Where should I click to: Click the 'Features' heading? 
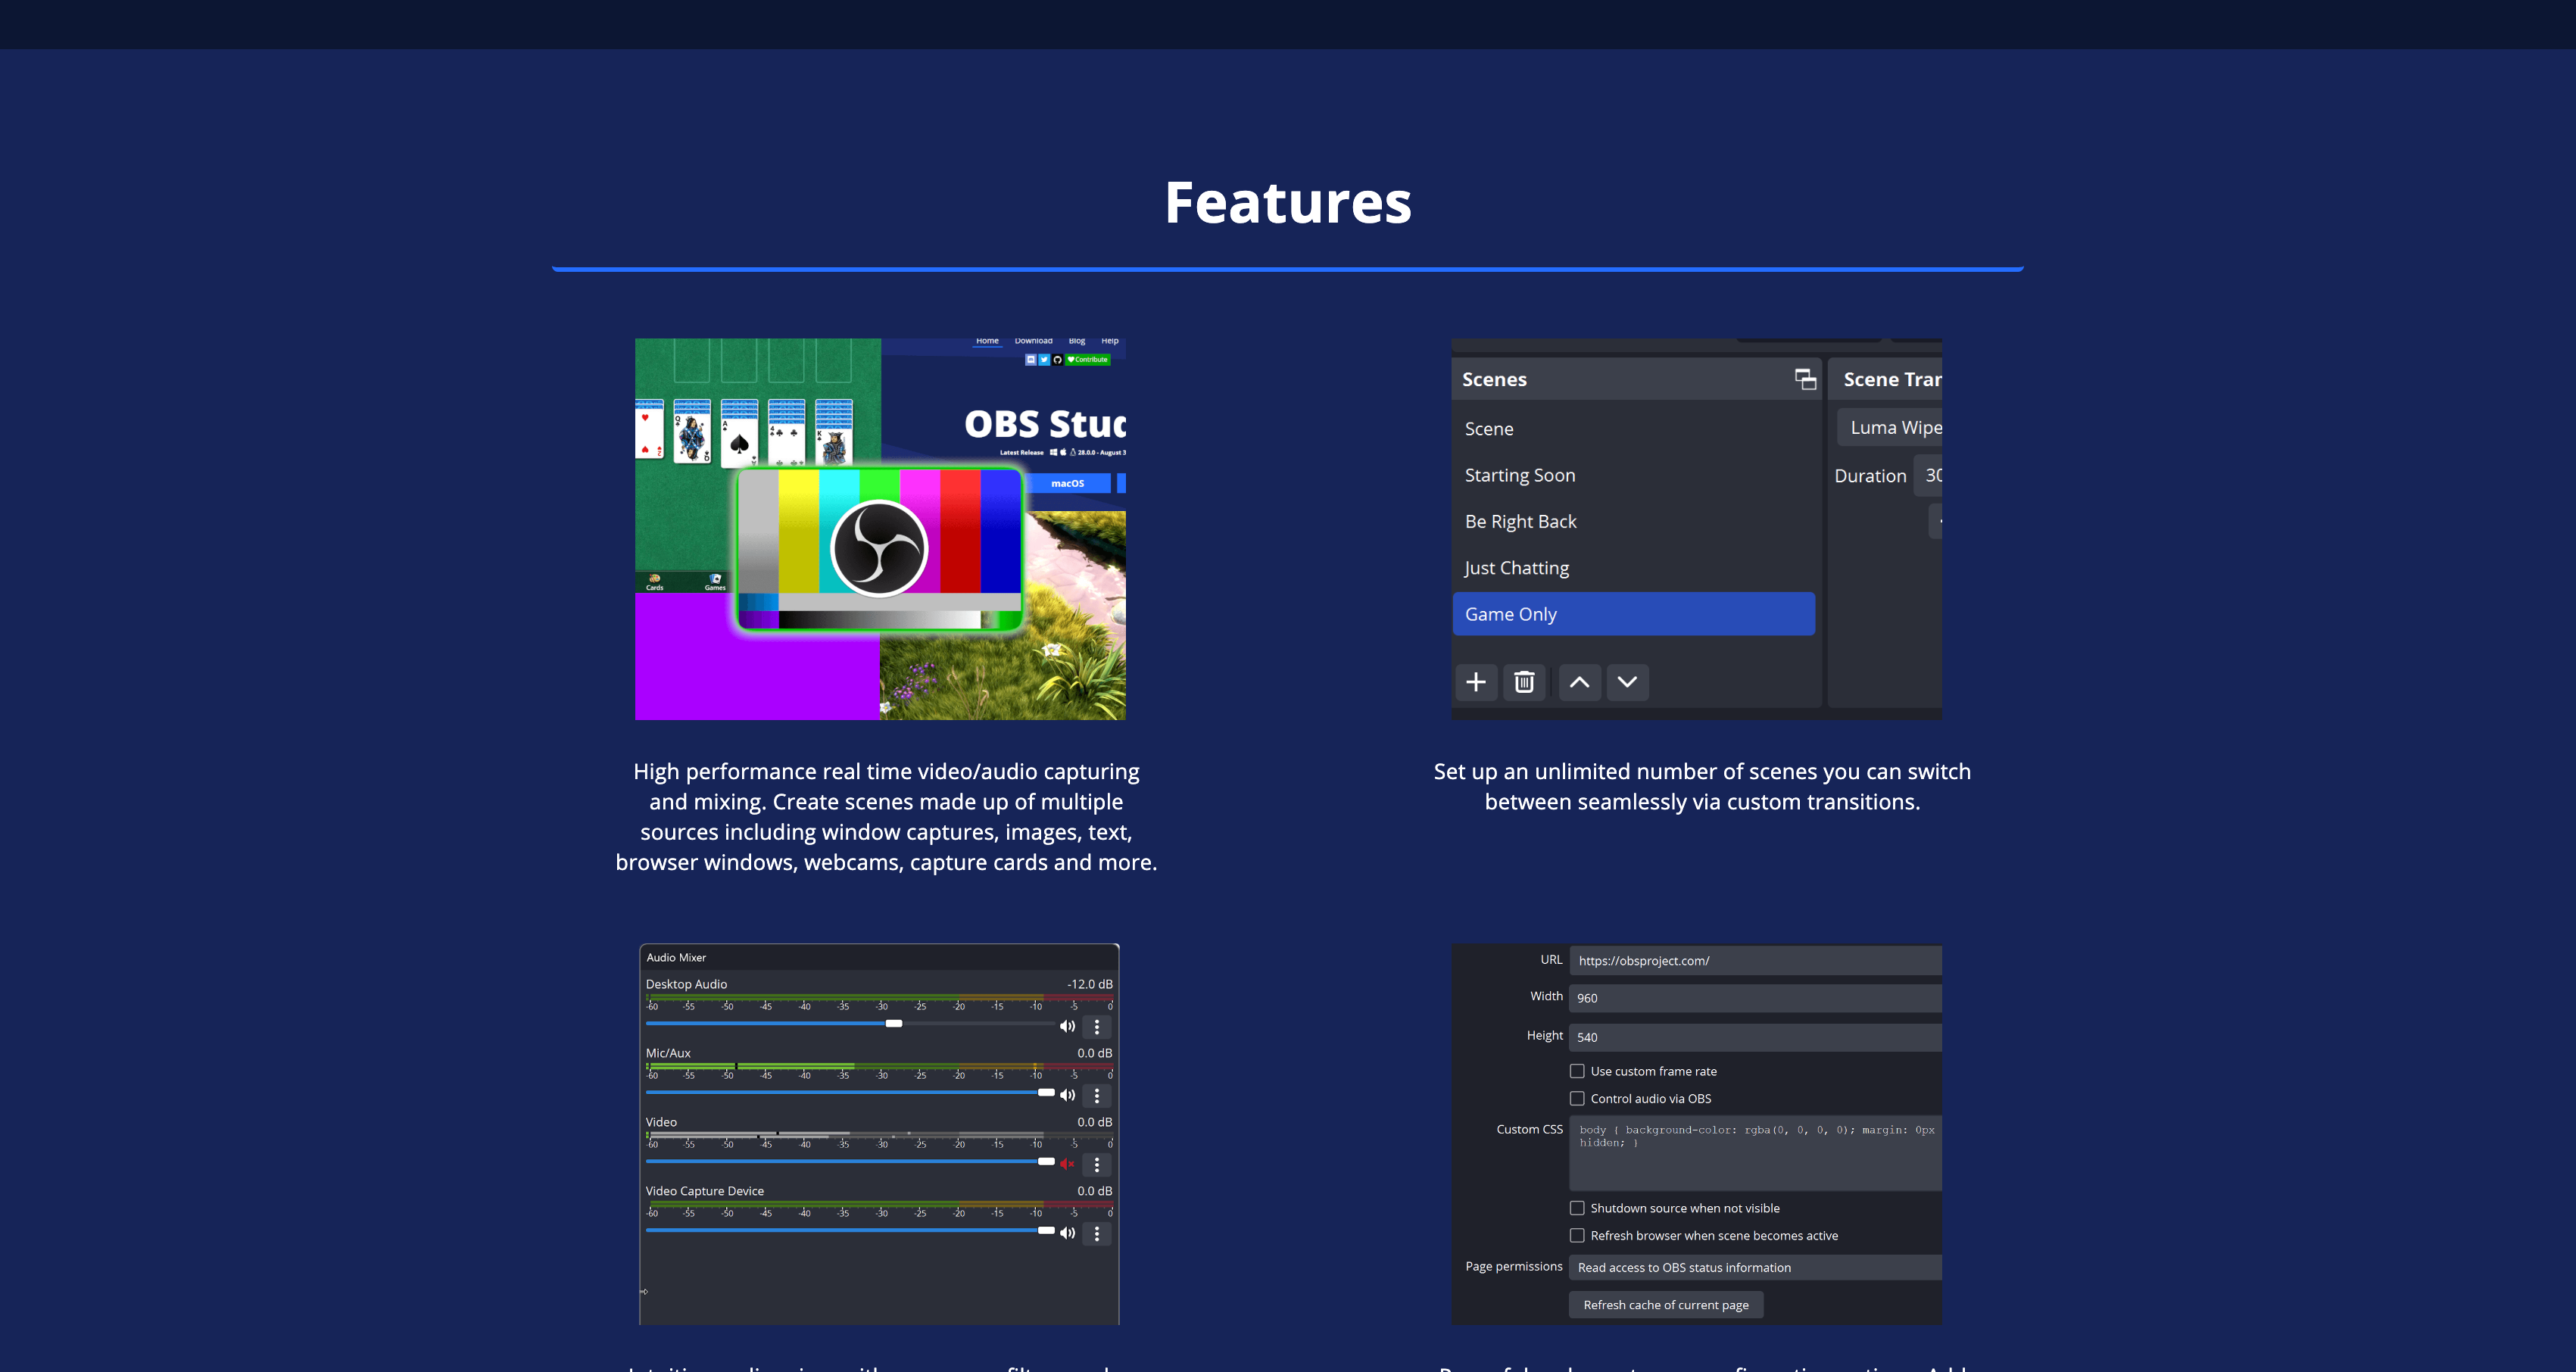[1288, 203]
